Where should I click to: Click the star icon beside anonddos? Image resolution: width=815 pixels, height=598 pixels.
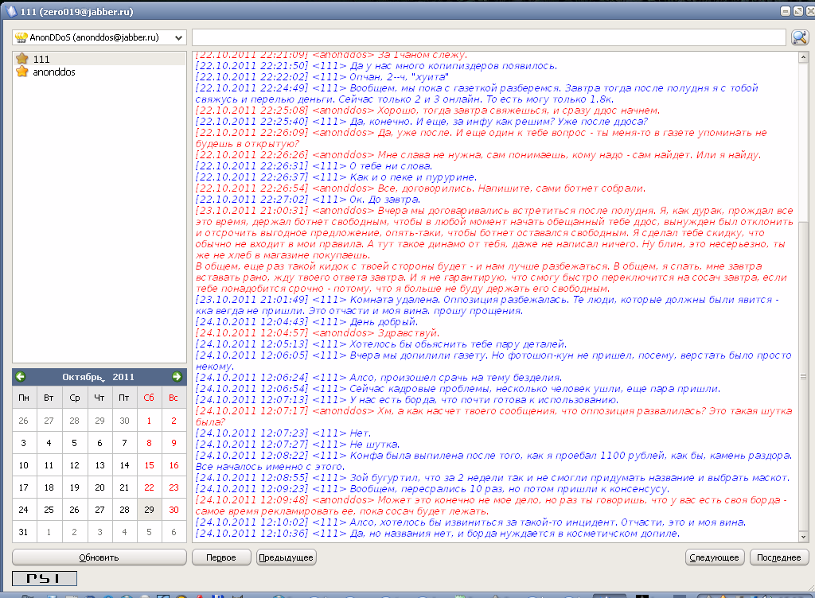click(x=21, y=72)
